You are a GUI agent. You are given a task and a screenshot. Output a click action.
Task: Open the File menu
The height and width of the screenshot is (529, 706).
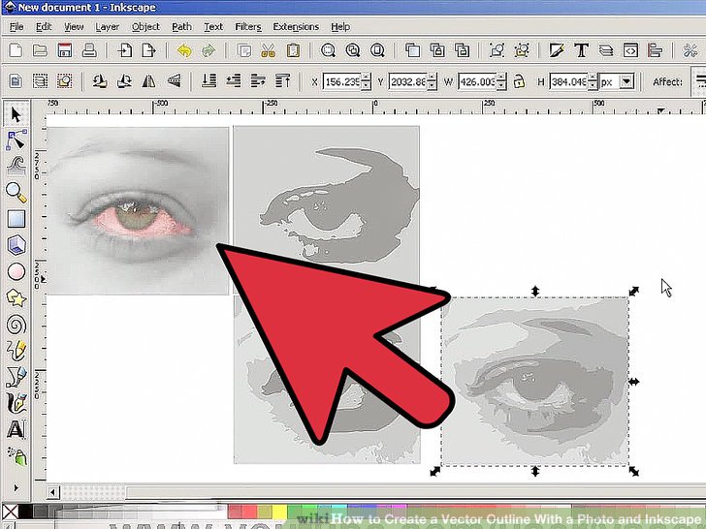click(16, 27)
